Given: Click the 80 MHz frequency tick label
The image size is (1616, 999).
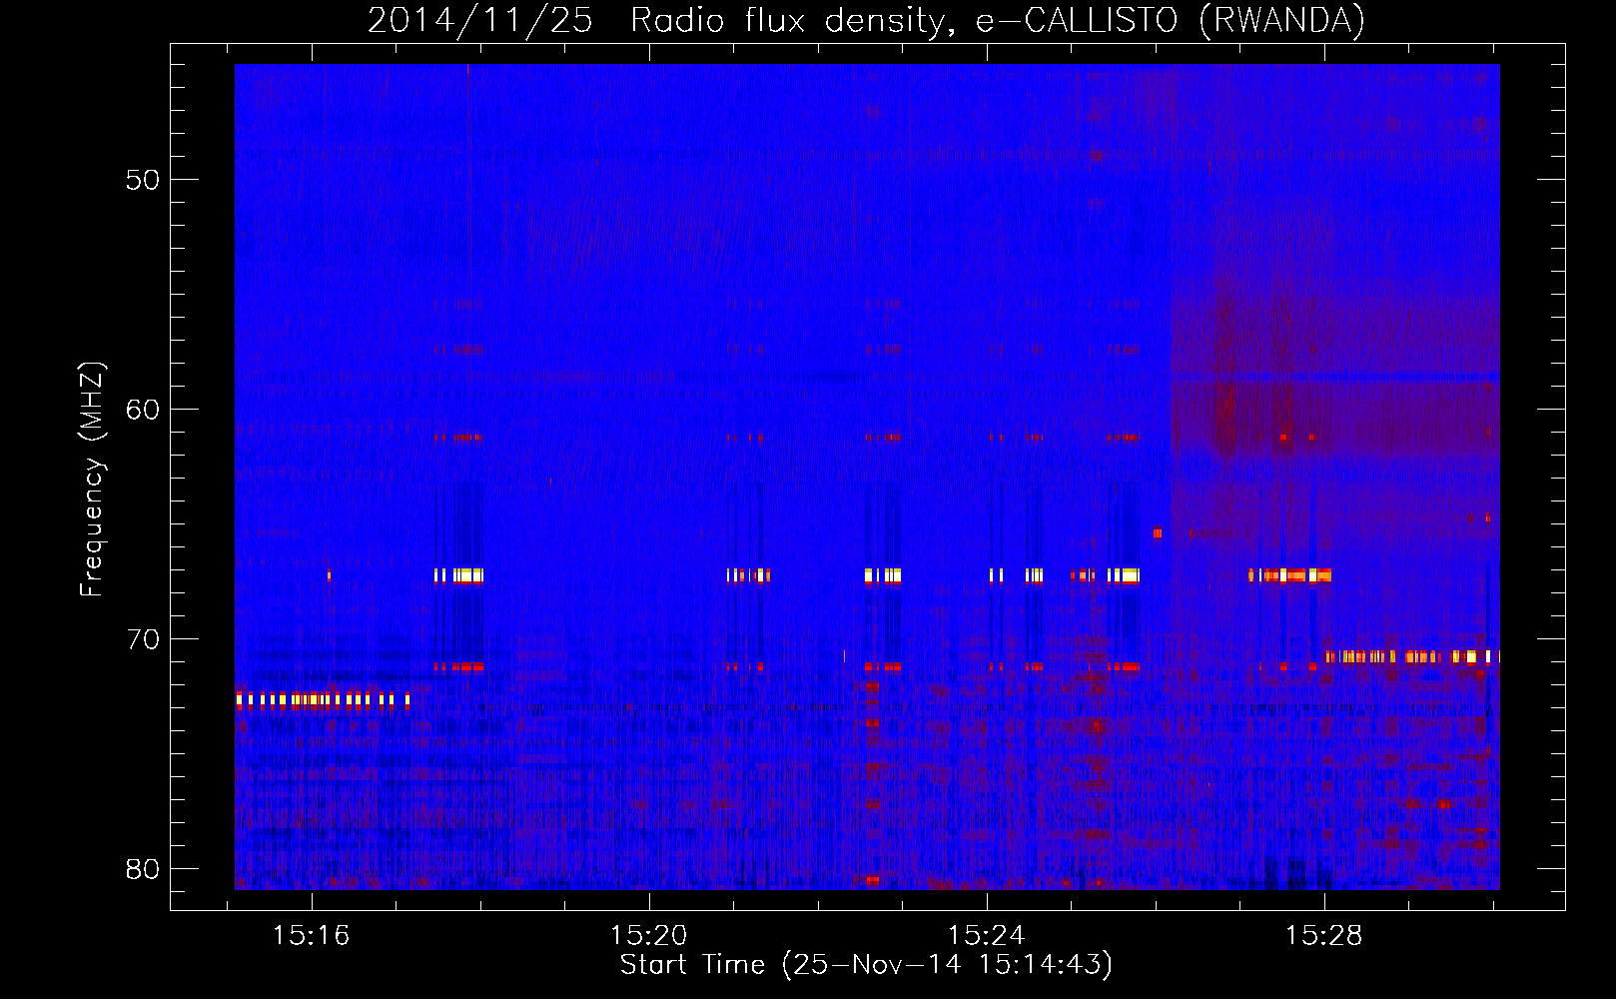Looking at the screenshot, I should click(143, 869).
